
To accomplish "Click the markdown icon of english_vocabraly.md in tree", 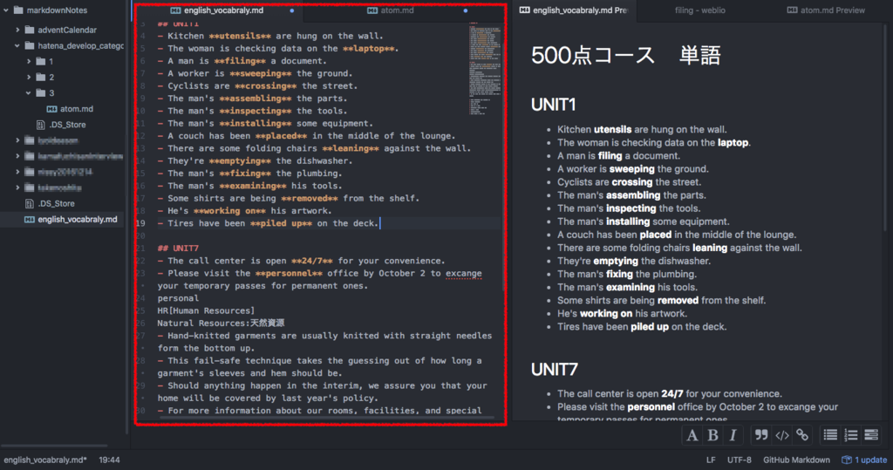I will [x=30, y=220].
